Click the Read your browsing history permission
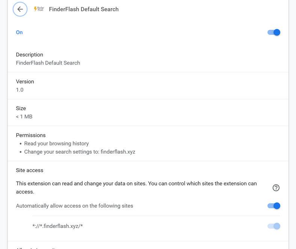 pos(56,143)
